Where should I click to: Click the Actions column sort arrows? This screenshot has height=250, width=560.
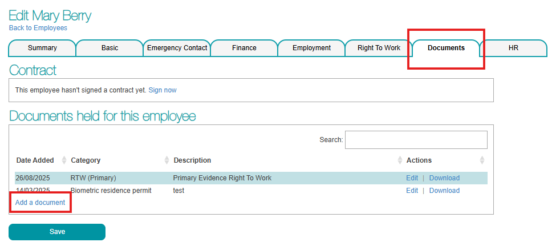(x=482, y=160)
